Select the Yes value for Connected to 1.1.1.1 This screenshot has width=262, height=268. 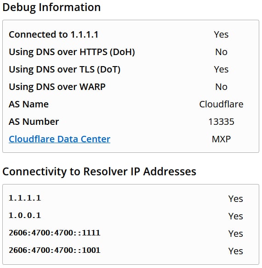coord(221,34)
